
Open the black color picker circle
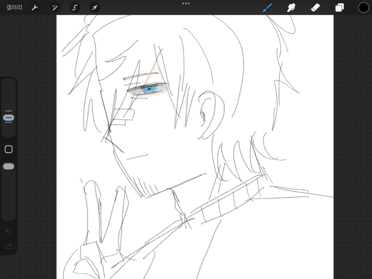point(364,7)
